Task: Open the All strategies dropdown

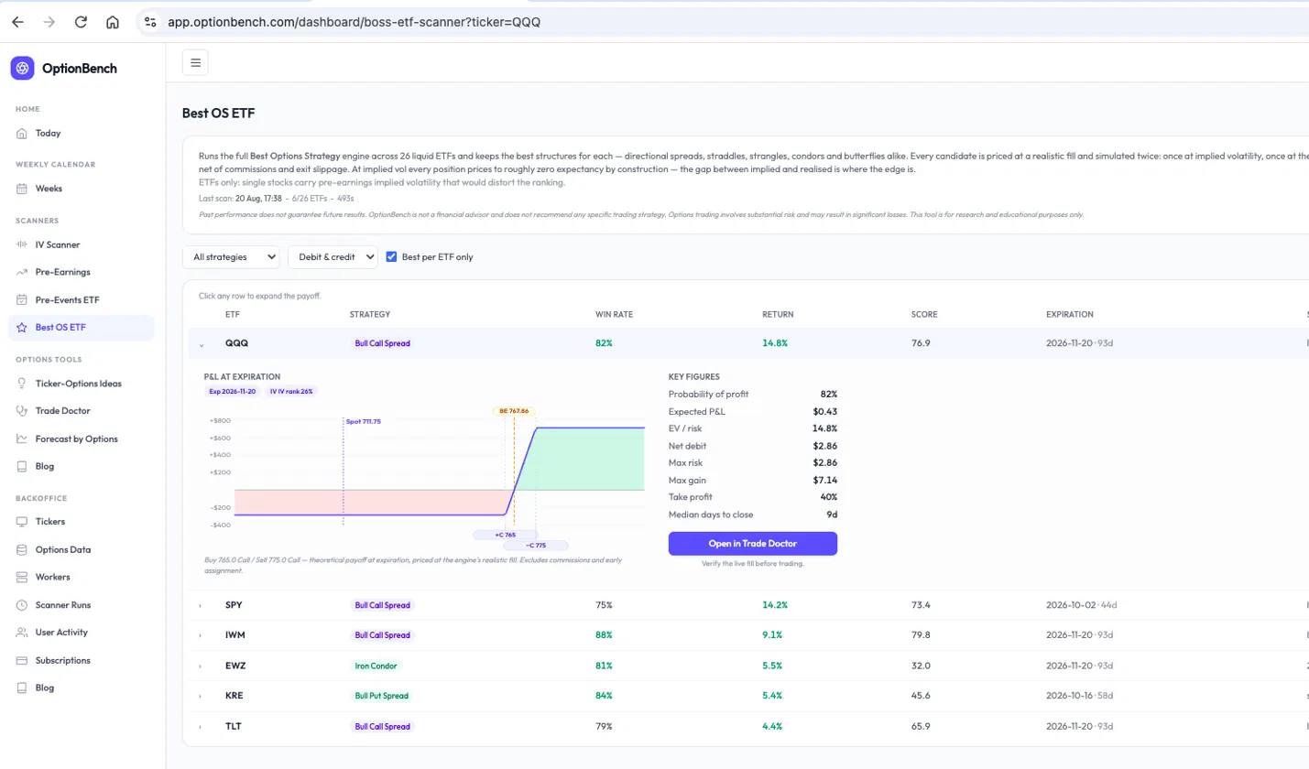Action: [x=231, y=257]
